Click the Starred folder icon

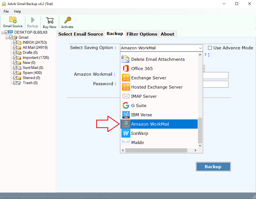click(19, 78)
